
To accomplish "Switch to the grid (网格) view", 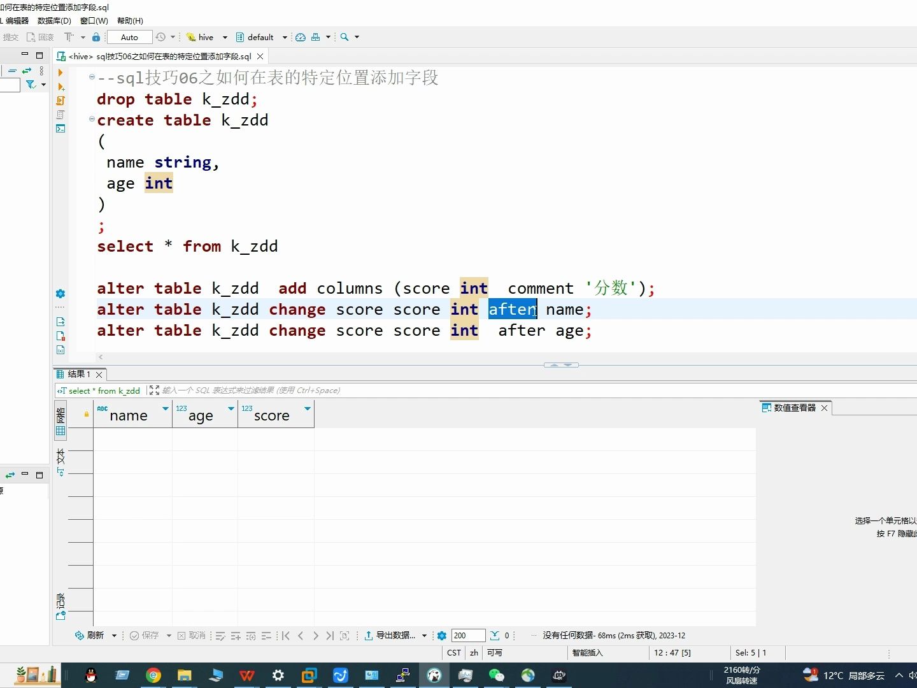I will (60, 422).
